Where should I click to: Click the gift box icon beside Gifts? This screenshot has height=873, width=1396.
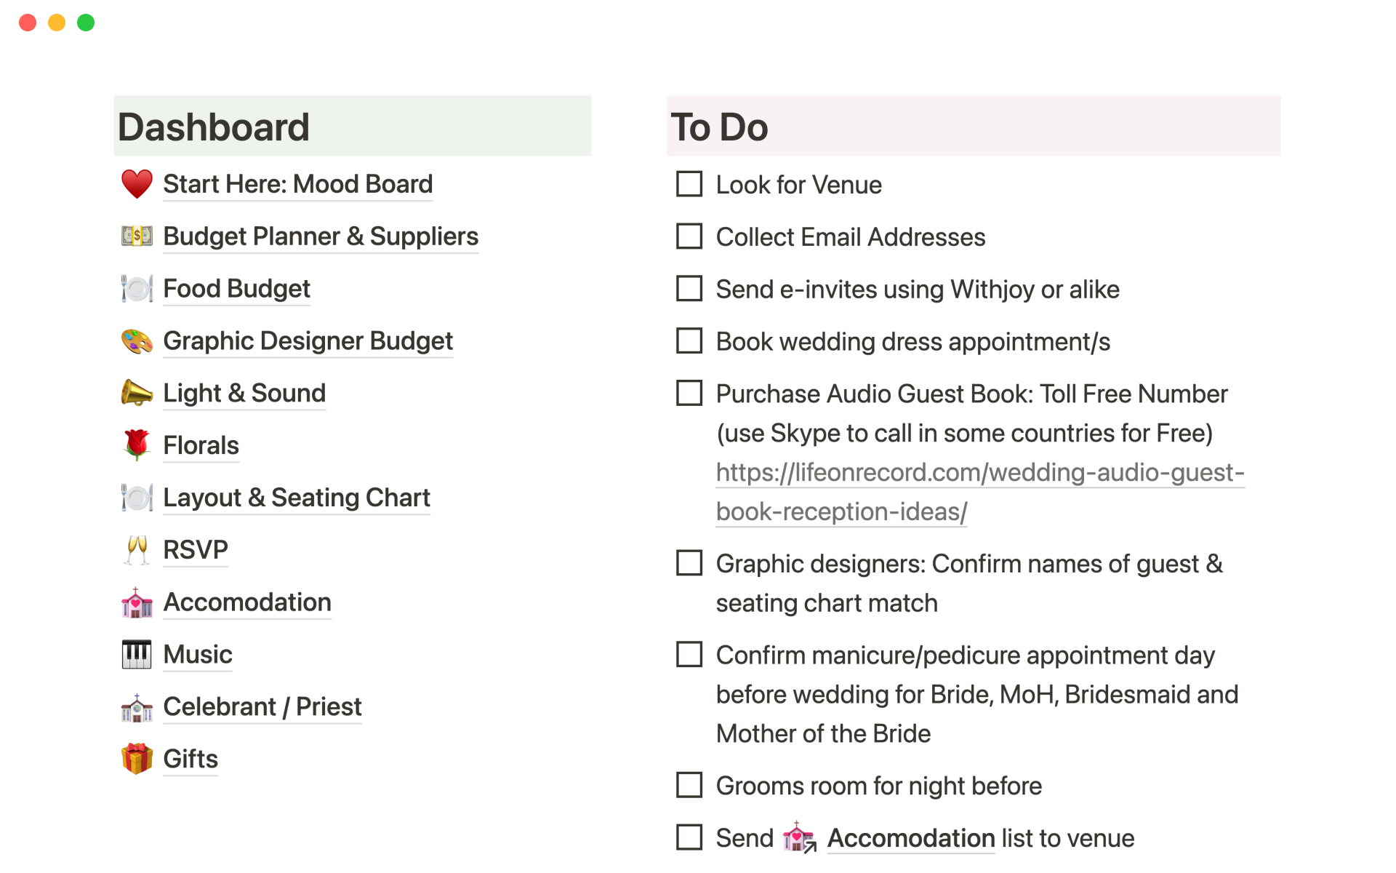click(x=137, y=759)
